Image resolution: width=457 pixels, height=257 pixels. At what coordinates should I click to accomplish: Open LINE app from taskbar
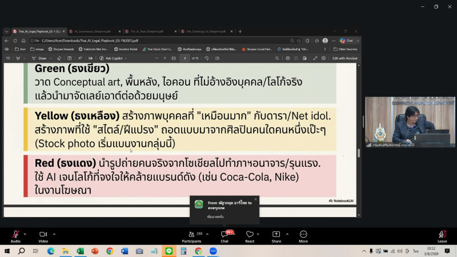click(x=169, y=251)
